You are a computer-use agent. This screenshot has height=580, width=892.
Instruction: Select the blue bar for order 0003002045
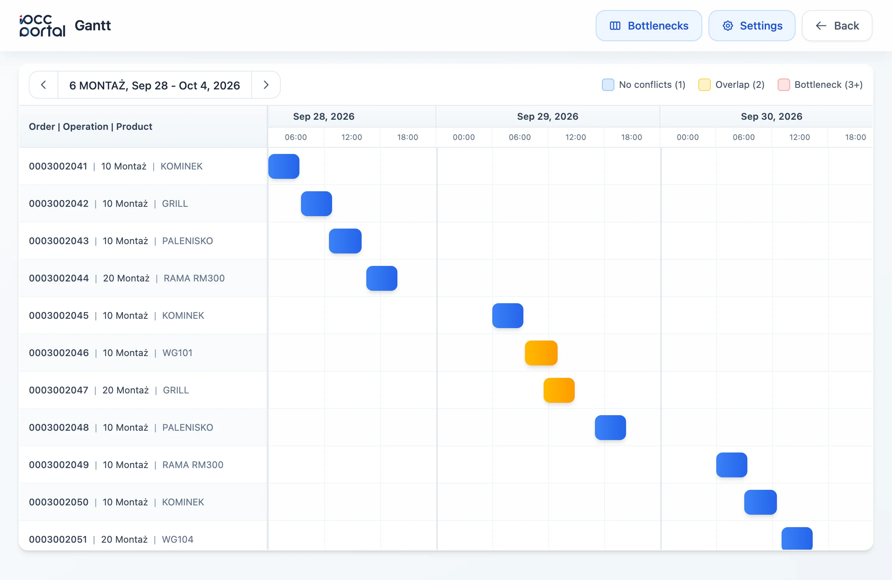(508, 316)
